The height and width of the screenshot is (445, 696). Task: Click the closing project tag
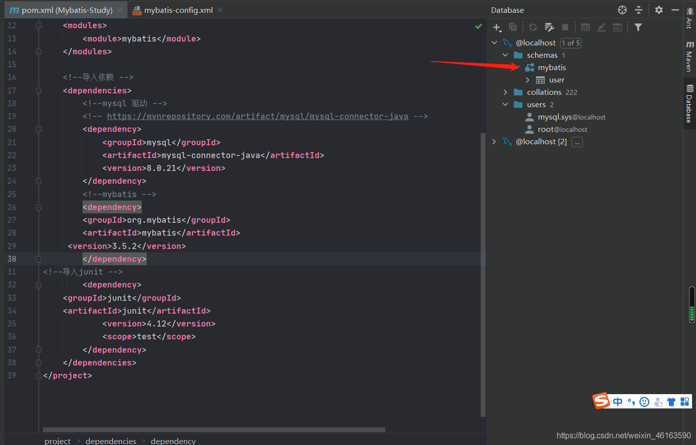(x=68, y=376)
